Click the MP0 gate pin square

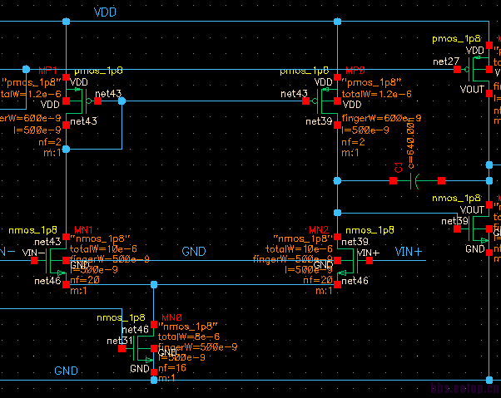[305, 101]
